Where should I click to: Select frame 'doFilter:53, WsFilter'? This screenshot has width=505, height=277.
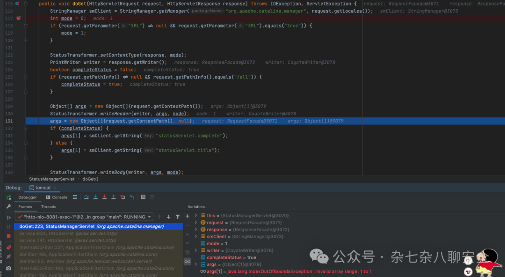click(99, 261)
